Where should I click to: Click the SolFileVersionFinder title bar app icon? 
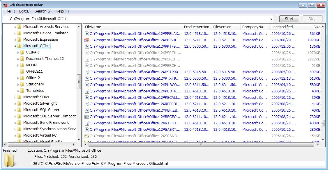[x=5, y=5]
